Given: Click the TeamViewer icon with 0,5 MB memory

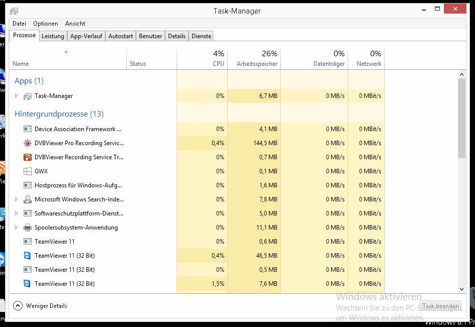Looking at the screenshot, I should pos(28,270).
